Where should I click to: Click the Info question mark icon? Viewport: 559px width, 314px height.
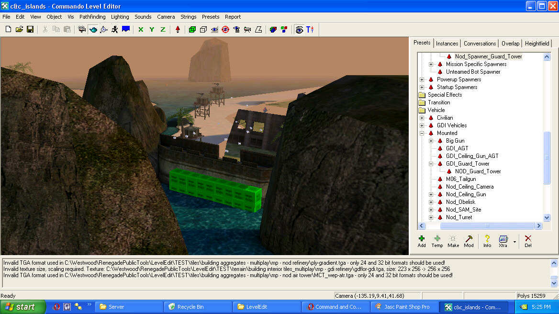coord(487,241)
